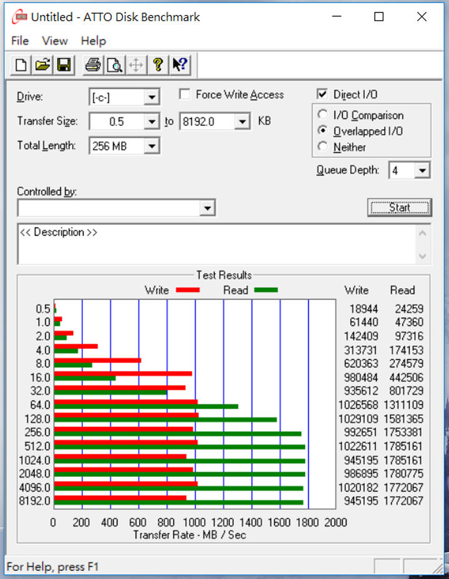Uncheck the Direct I/O checkbox
The image size is (449, 579).
[x=322, y=95]
